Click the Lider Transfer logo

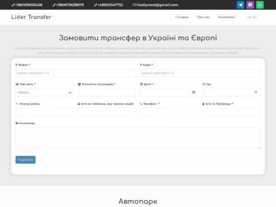(x=31, y=17)
